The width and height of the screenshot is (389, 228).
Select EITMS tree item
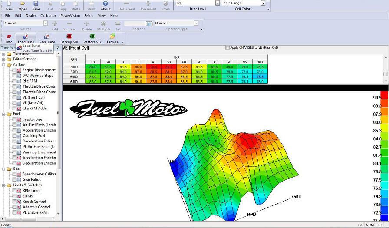(28, 196)
